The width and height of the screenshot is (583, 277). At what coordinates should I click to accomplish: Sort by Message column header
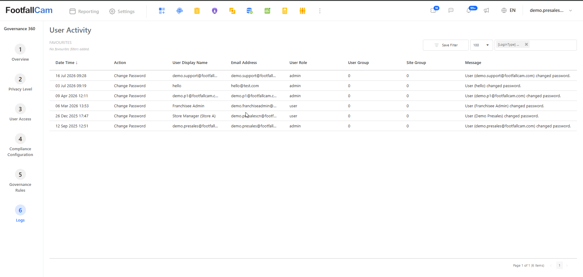473,63
